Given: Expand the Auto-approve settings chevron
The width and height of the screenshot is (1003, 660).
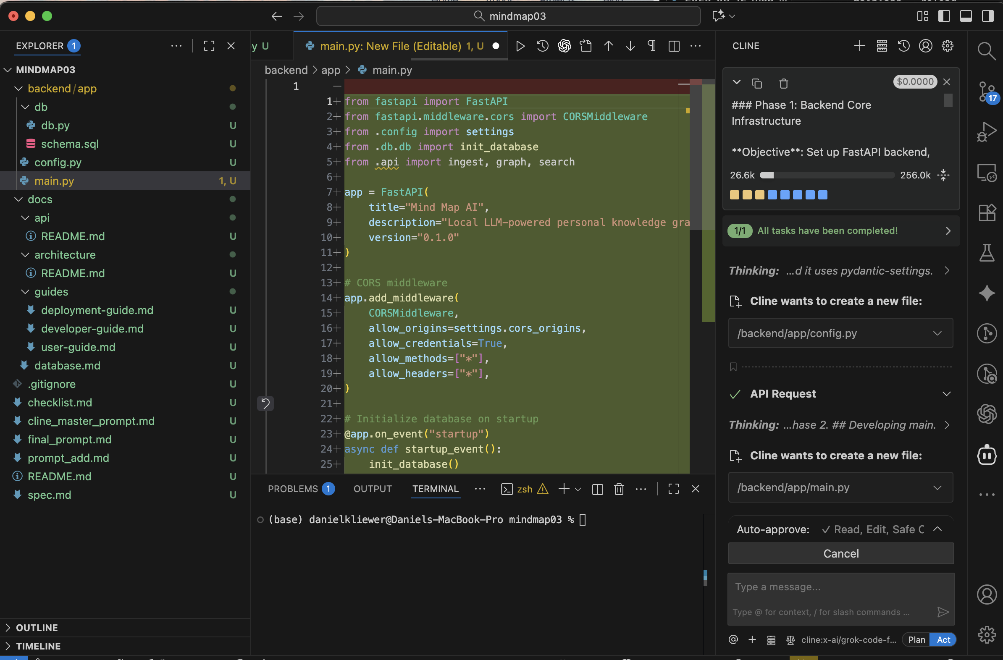Looking at the screenshot, I should (937, 529).
